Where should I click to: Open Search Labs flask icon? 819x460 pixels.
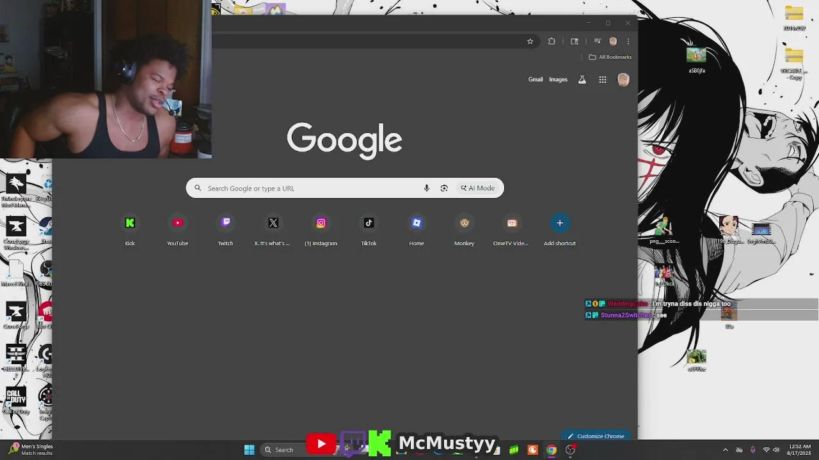coord(582,80)
